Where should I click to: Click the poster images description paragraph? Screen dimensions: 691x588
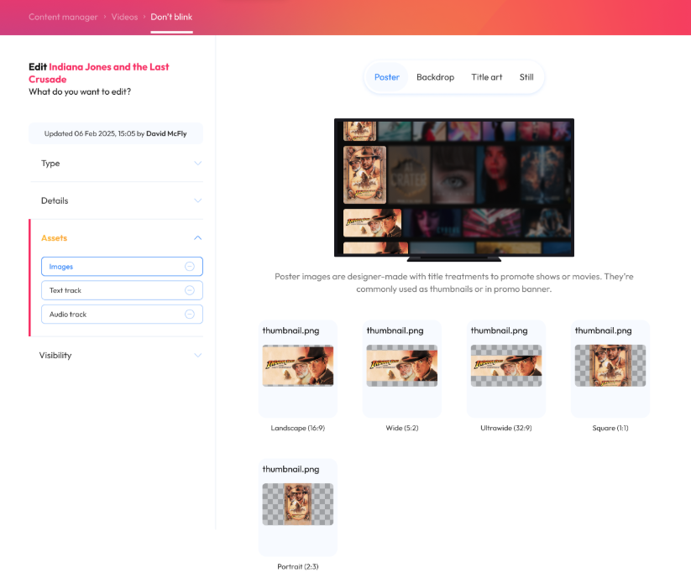pyautogui.click(x=454, y=283)
